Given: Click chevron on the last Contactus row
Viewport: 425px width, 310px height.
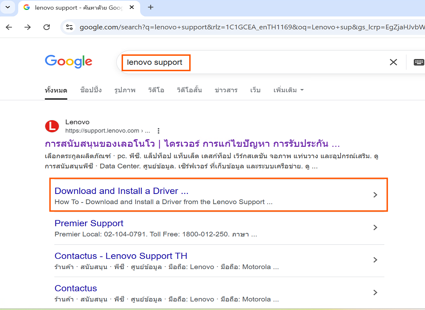Looking at the screenshot, I should [x=375, y=292].
